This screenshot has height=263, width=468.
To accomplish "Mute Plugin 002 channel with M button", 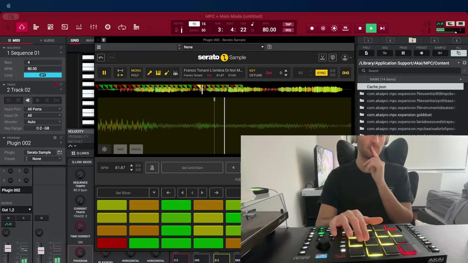I will coord(8,218).
